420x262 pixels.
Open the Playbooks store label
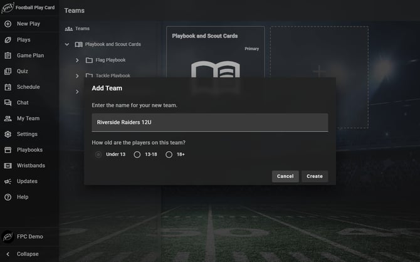click(x=29, y=150)
